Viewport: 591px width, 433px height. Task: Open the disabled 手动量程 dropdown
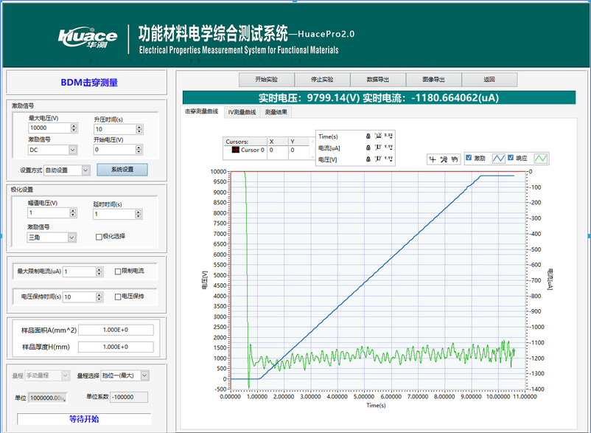[x=47, y=375]
